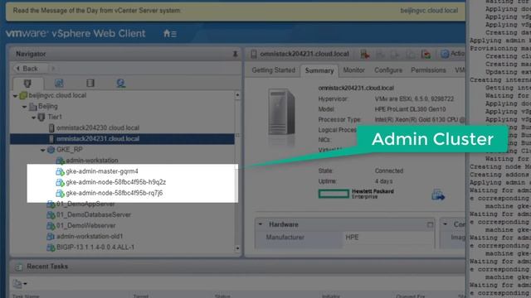Click the BIGIP VM icon
Viewport: 531px width, 298px height.
tap(51, 248)
